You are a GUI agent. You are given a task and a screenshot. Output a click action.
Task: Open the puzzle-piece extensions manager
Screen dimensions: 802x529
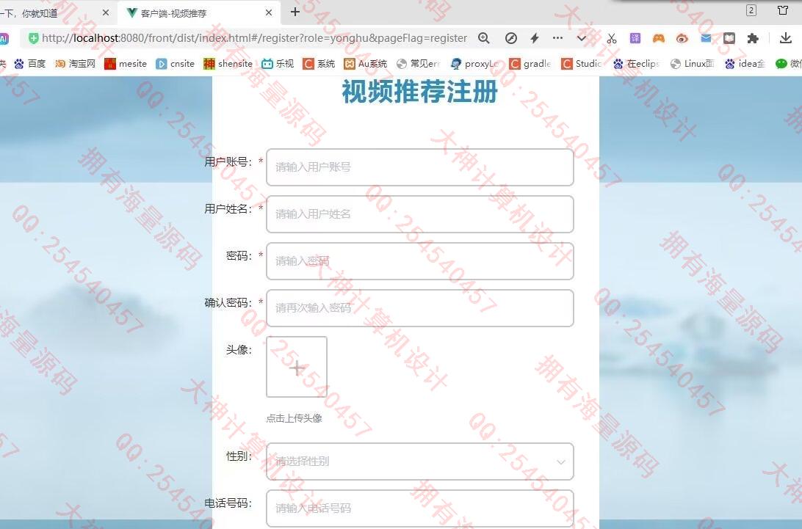tap(752, 38)
